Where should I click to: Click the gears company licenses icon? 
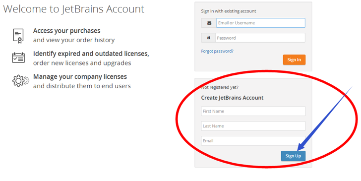(x=20, y=81)
